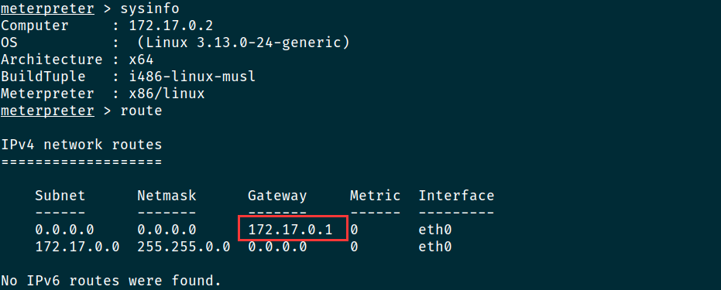
Task: Click eth0 in the default route row
Action: [435, 230]
